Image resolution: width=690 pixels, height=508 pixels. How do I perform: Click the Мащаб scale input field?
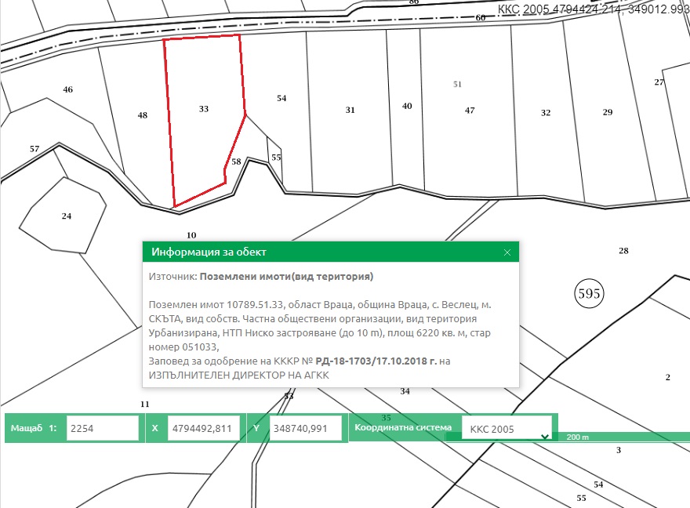coord(102,429)
